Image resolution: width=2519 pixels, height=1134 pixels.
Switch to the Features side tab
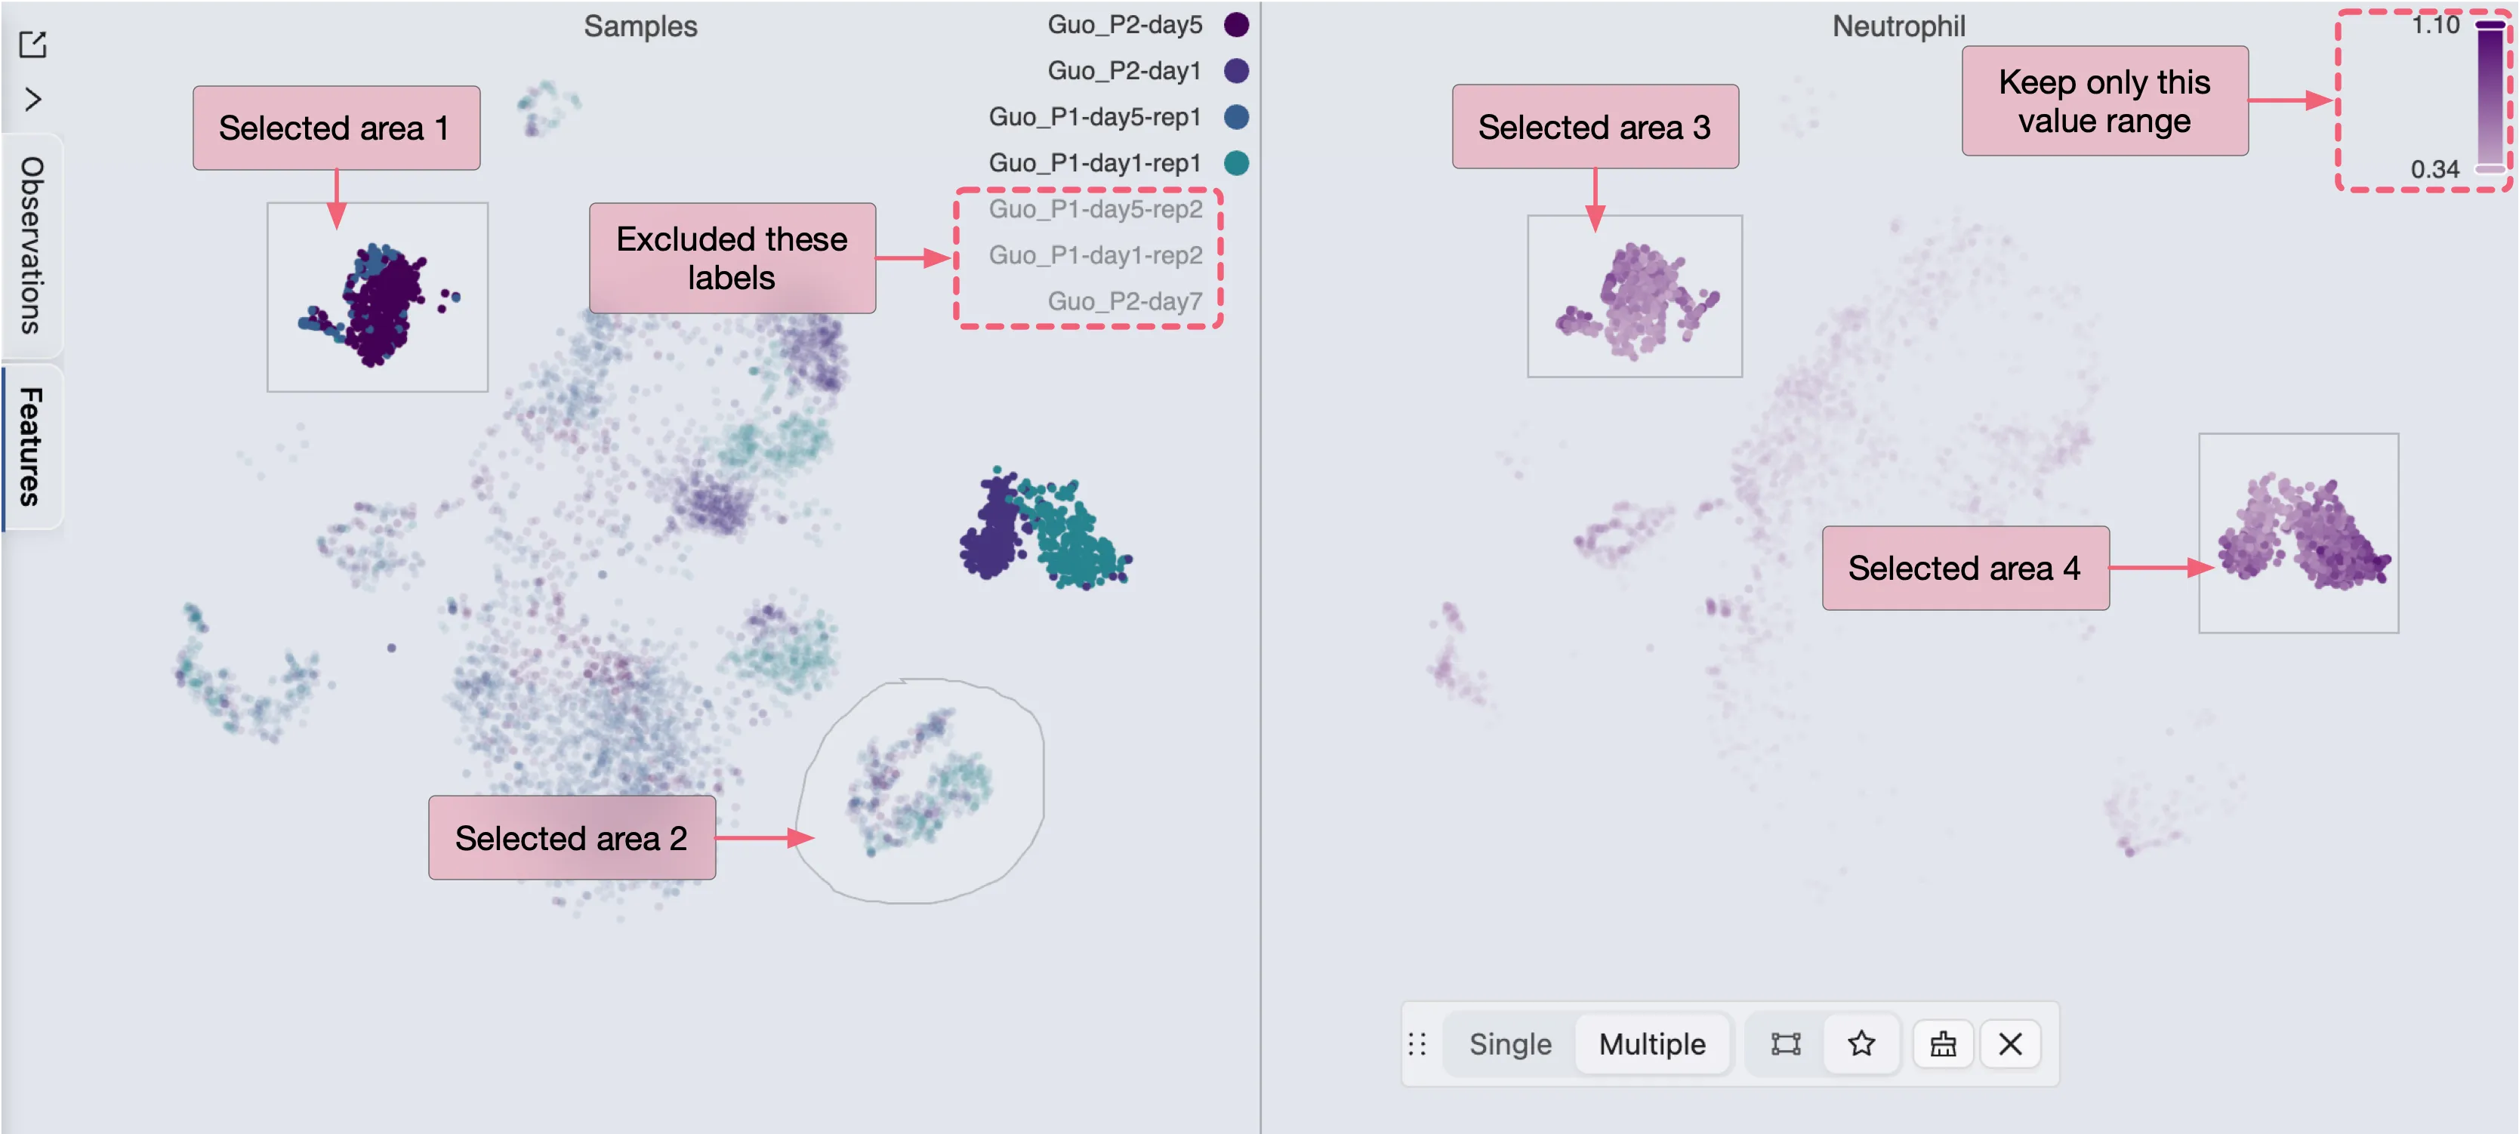click(x=32, y=447)
